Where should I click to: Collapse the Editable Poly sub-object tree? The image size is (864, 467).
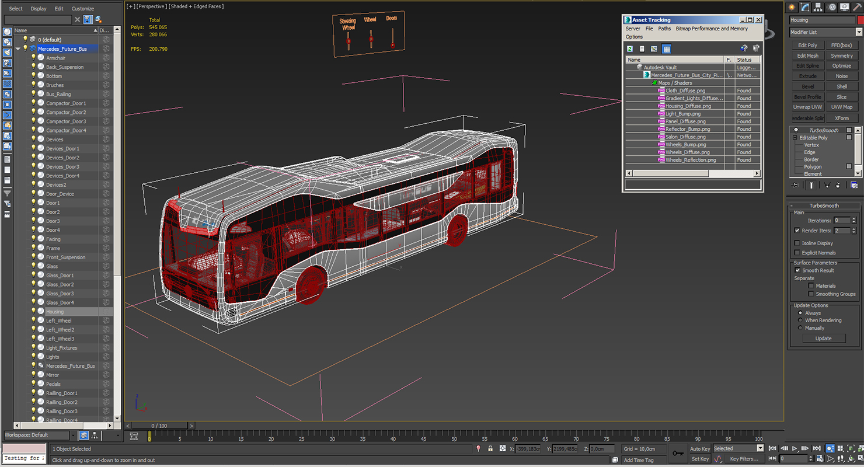[795, 138]
